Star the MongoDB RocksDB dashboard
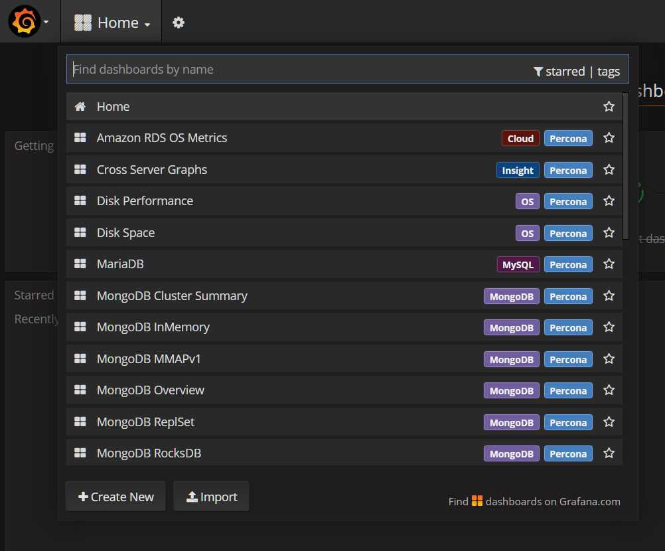Screen dimensions: 665x551 (609, 453)
